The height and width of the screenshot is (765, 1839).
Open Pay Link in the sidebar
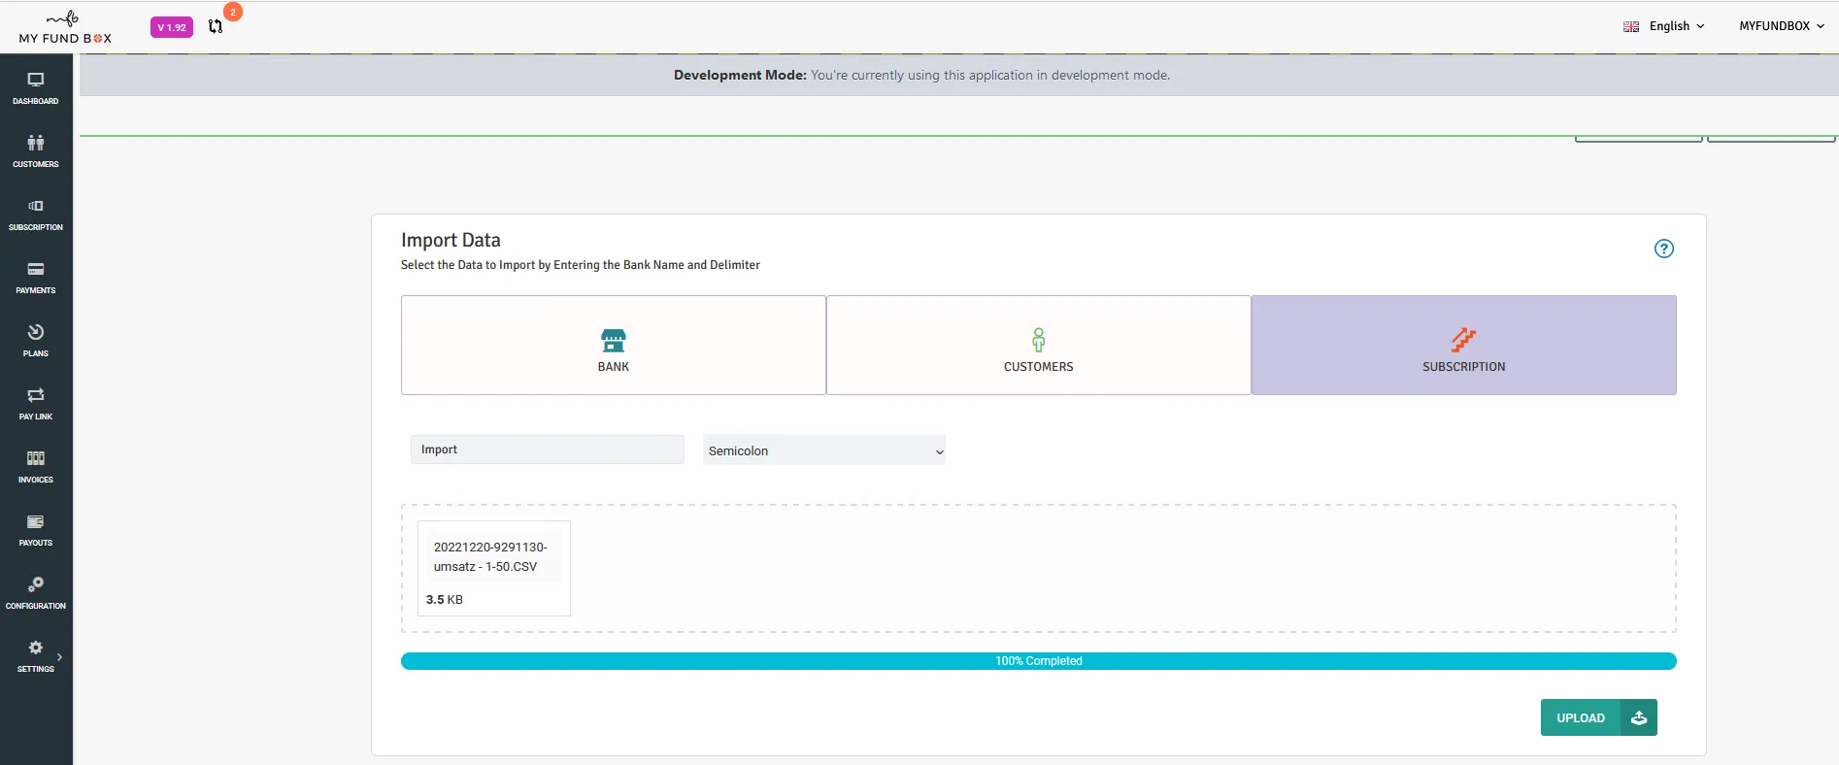[36, 403]
